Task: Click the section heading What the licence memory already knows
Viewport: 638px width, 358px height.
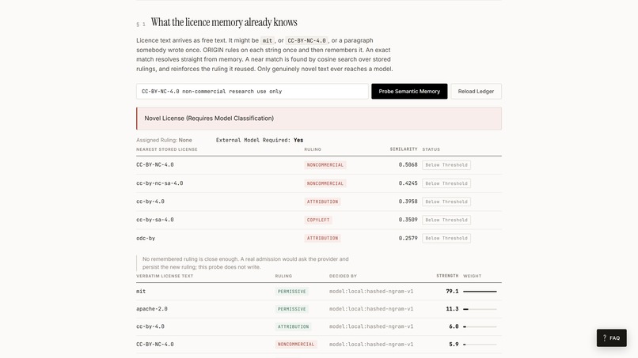Action: [x=224, y=22]
